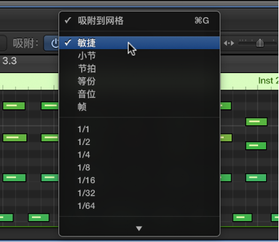Click the 吸附: label
279x242 pixels.
click(26, 44)
